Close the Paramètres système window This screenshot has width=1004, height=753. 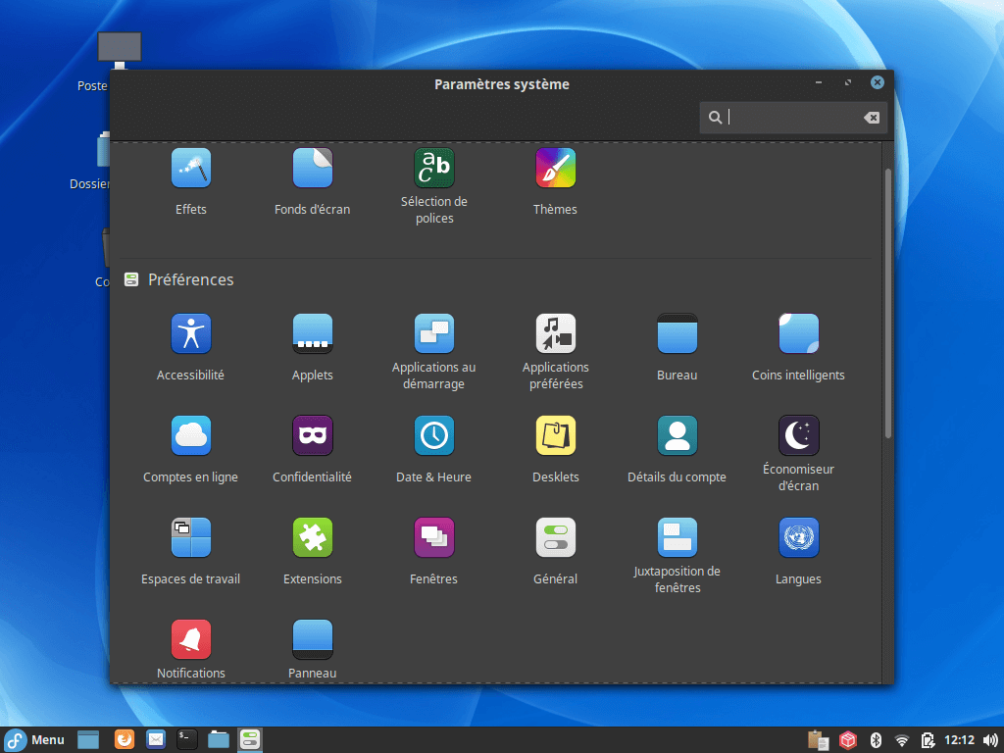pyautogui.click(x=878, y=82)
